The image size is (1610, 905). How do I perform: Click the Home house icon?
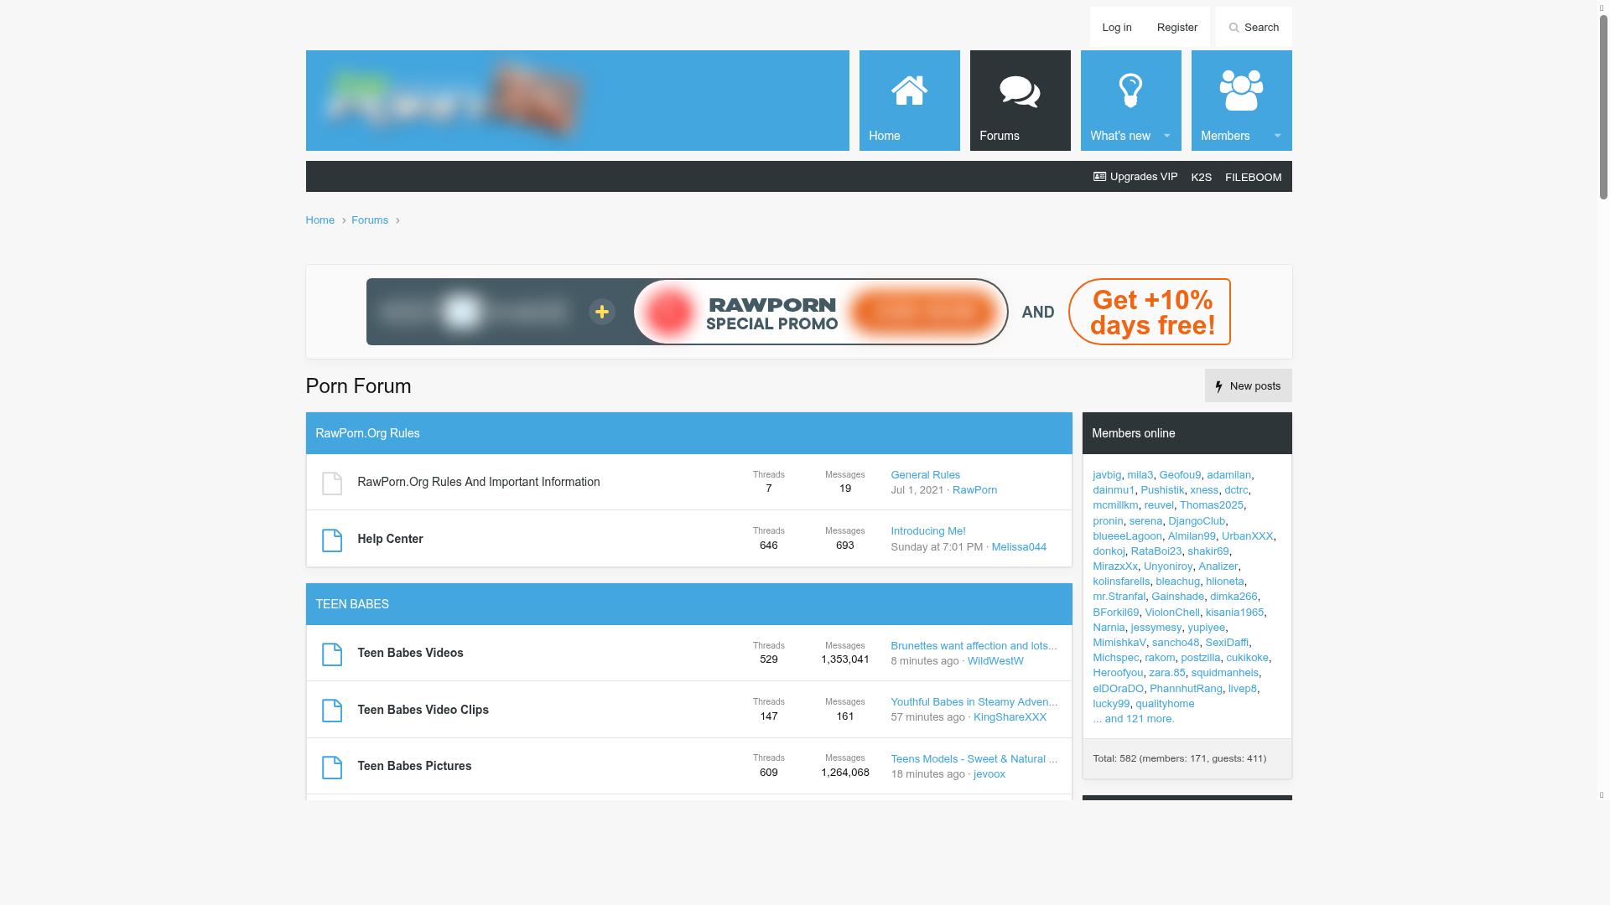[909, 90]
